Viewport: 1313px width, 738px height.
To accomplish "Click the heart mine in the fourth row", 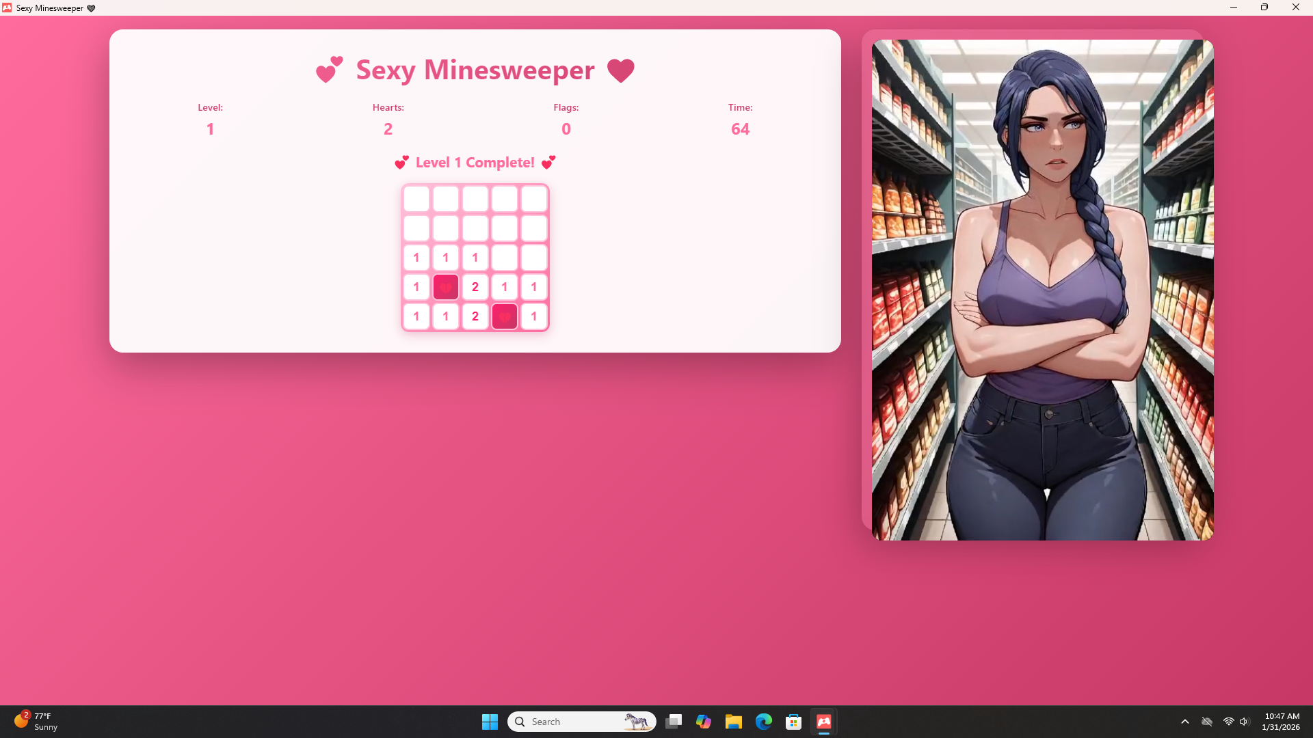I will point(446,287).
